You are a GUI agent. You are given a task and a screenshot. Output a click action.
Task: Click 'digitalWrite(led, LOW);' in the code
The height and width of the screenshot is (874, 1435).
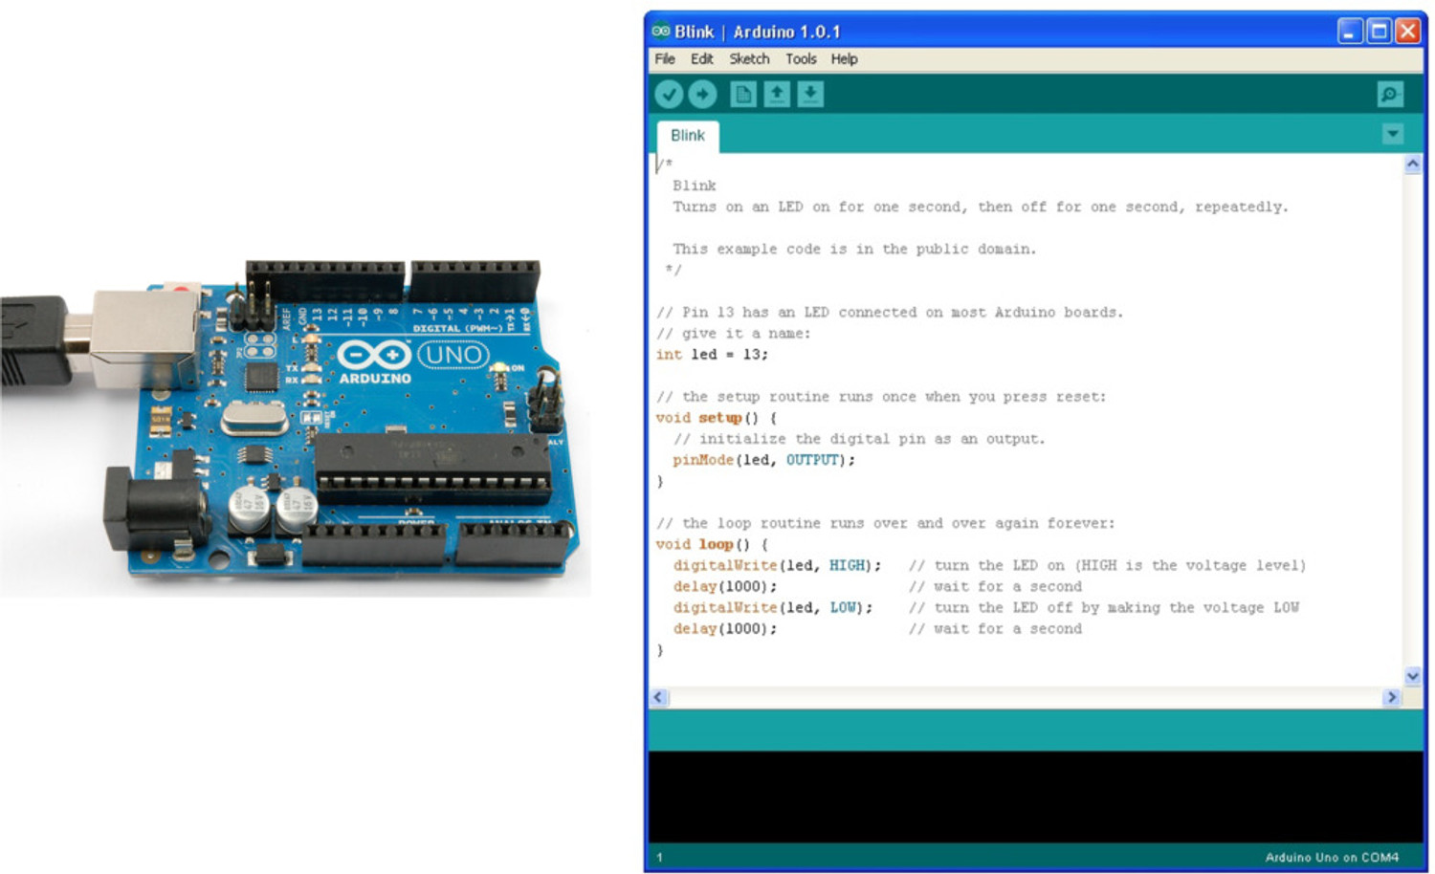pyautogui.click(x=773, y=607)
